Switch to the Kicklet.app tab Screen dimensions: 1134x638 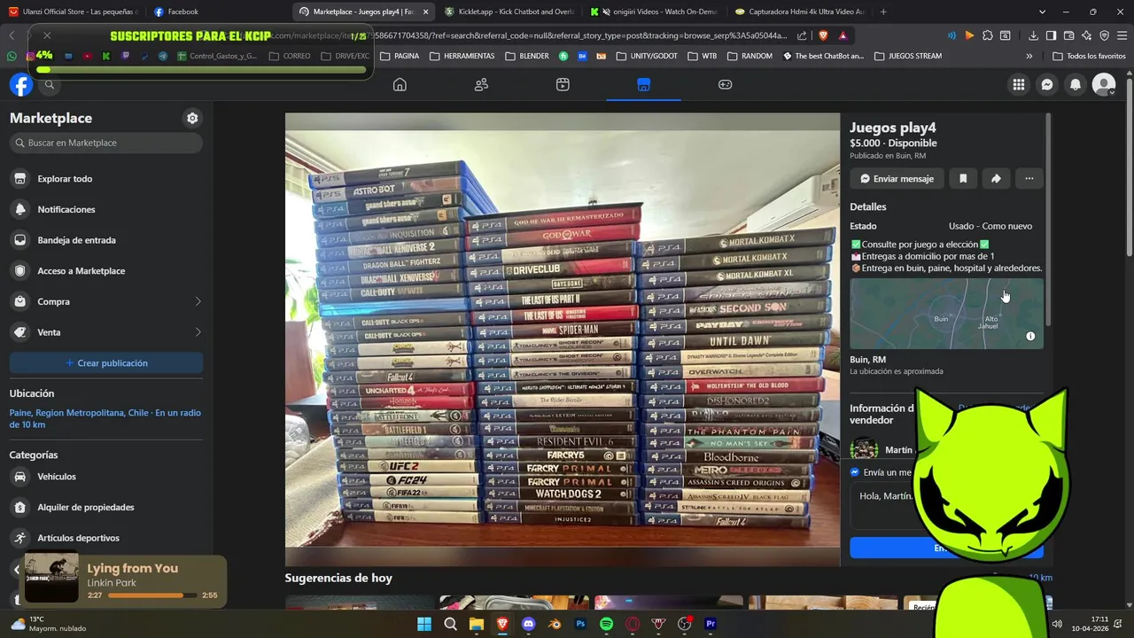(509, 12)
